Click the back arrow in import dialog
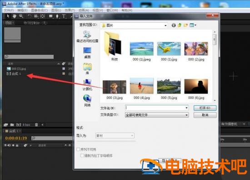Image resolution: width=250 pixels, height=180 pixels. (x=174, y=25)
